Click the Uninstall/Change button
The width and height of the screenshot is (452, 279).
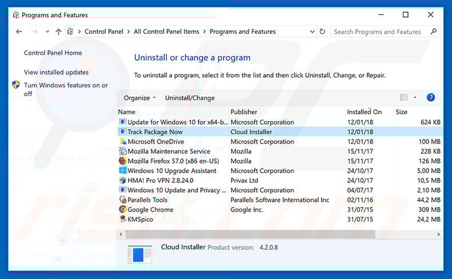coord(190,98)
